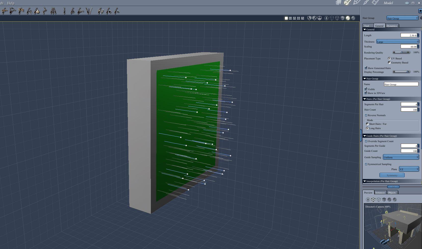Click up-arrow circle icon in Preview panel
This screenshot has width=422, height=249.
(x=368, y=200)
